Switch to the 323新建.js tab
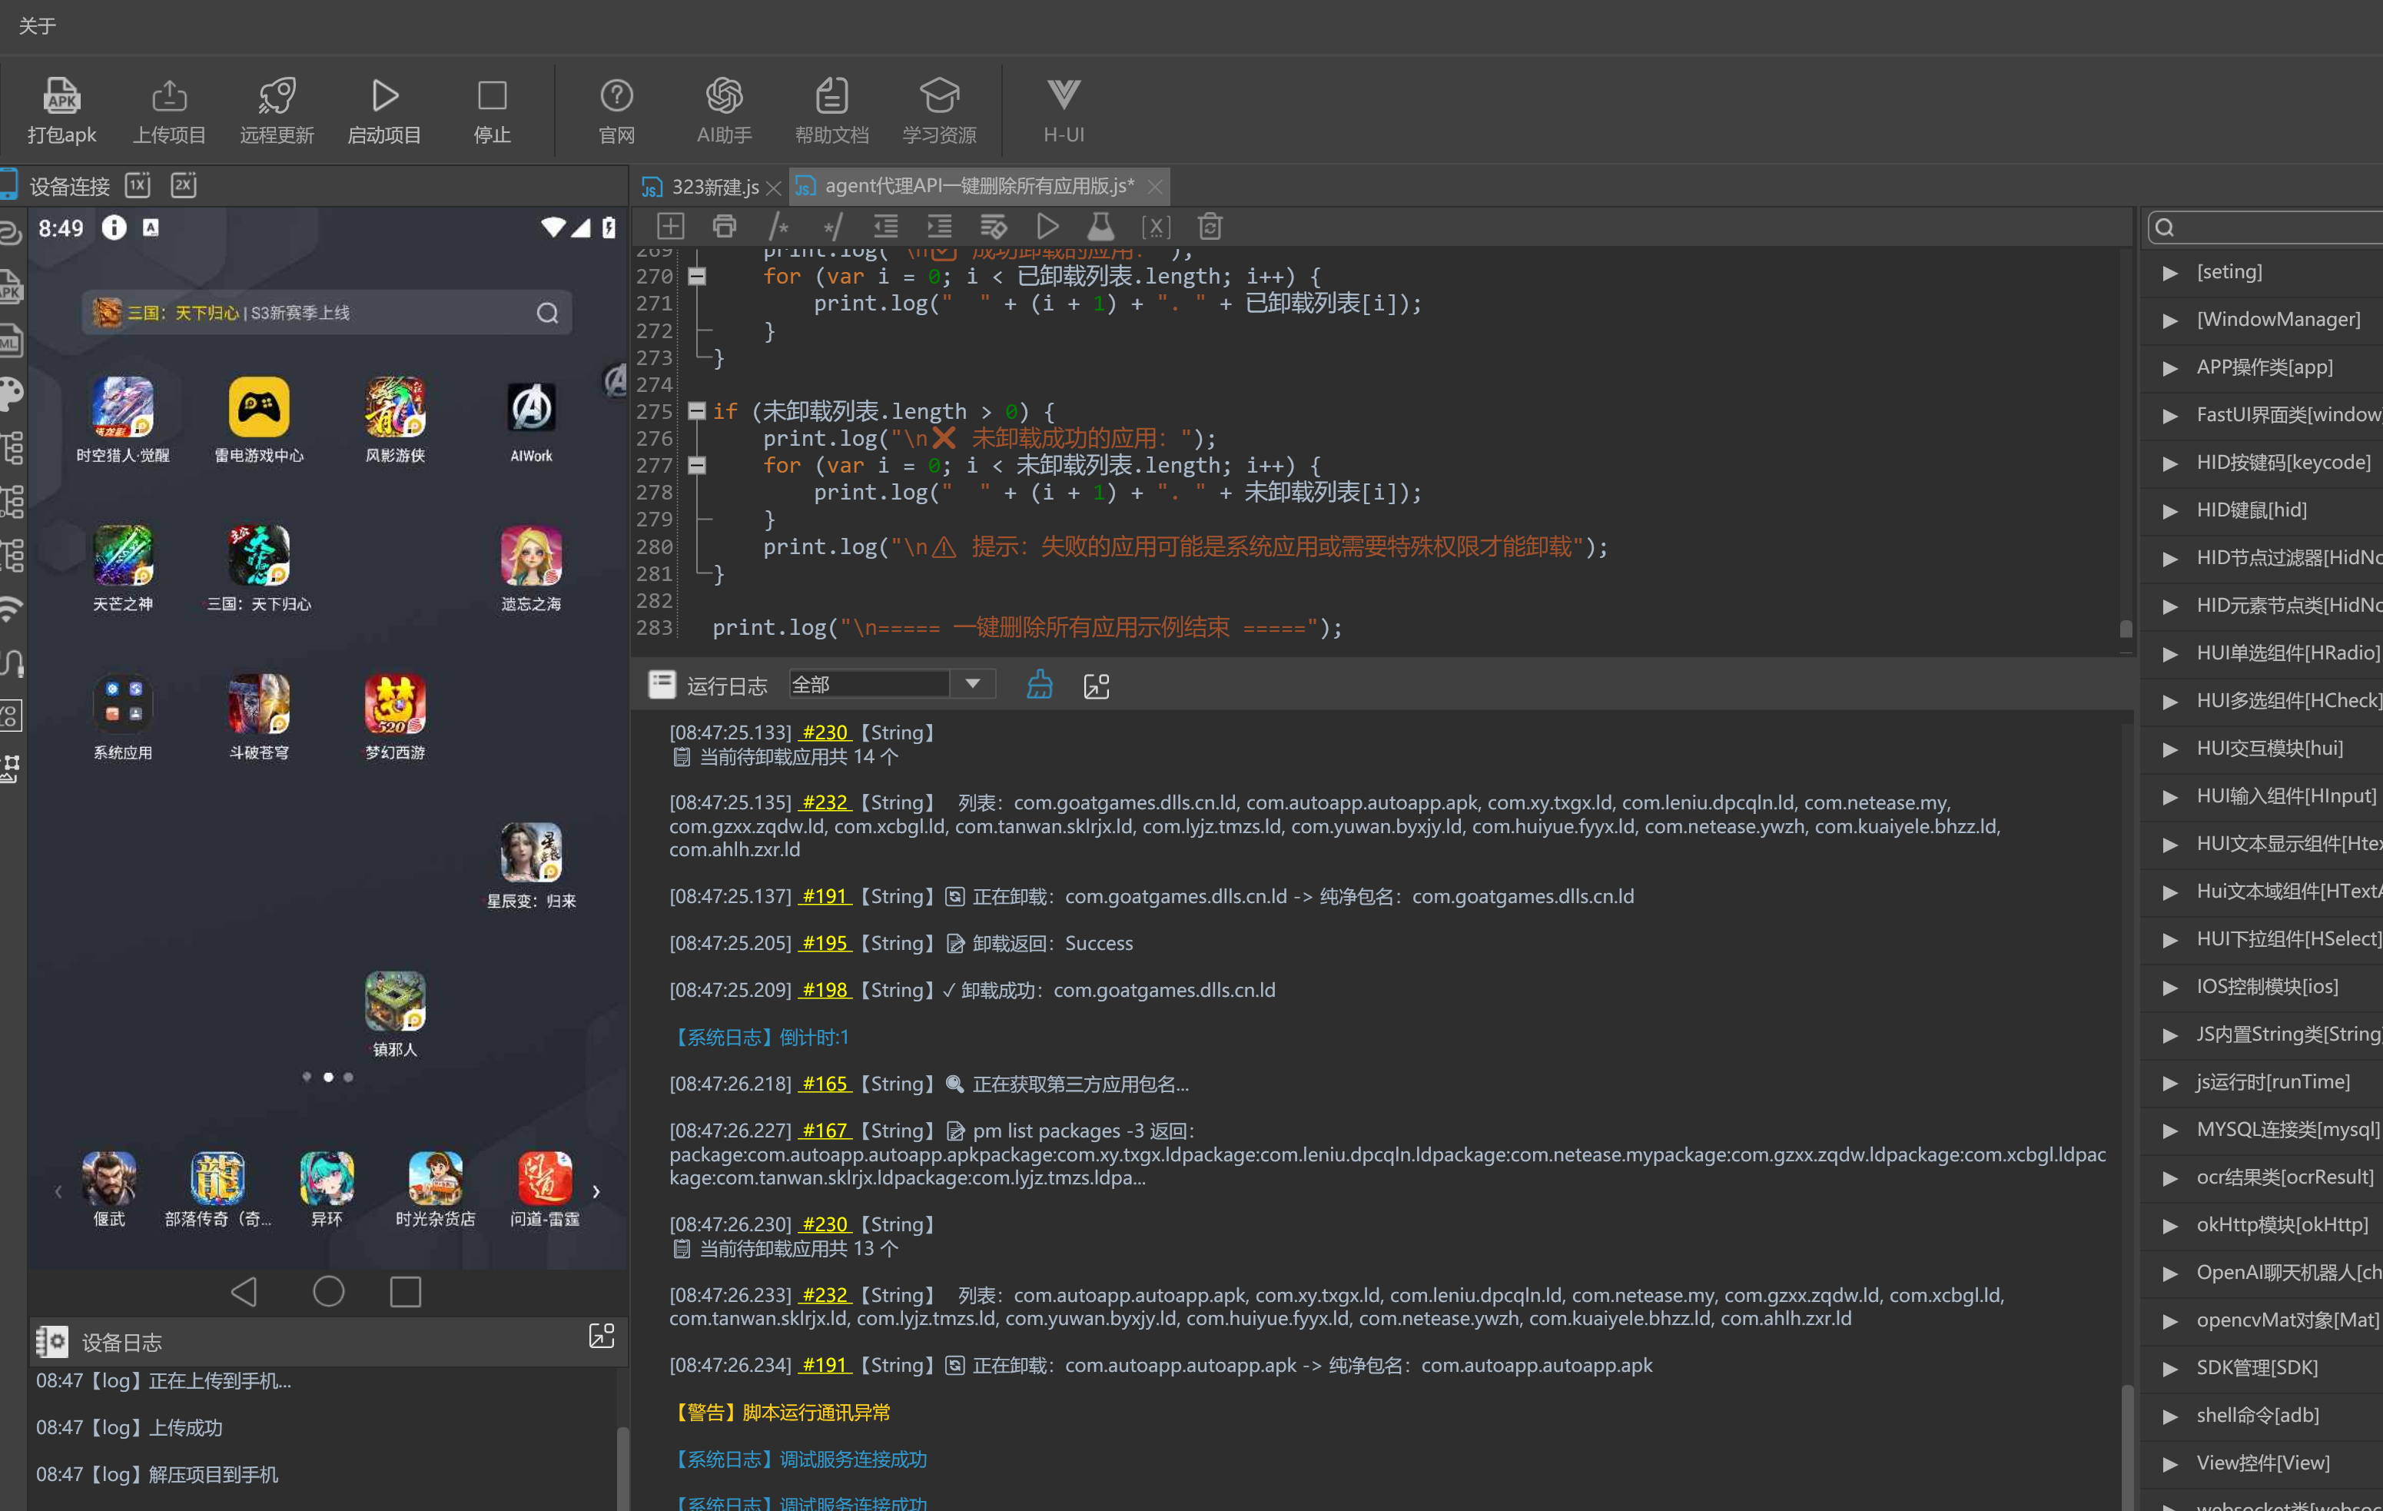The image size is (2383, 1511). tap(713, 186)
